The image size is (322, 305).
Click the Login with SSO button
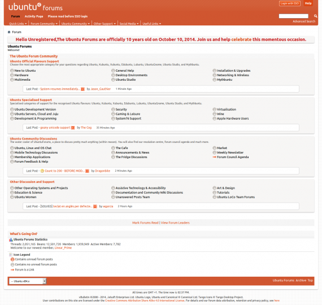point(290,3)
